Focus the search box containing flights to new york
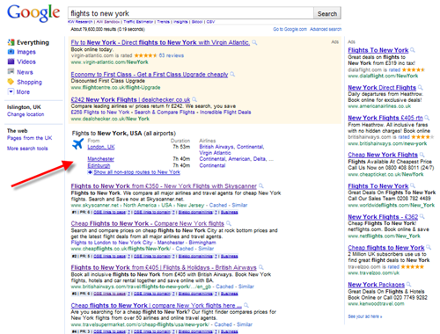This screenshot has height=334, width=440. point(191,13)
